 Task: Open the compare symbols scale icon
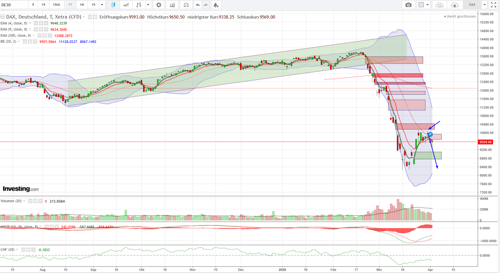(186, 5)
